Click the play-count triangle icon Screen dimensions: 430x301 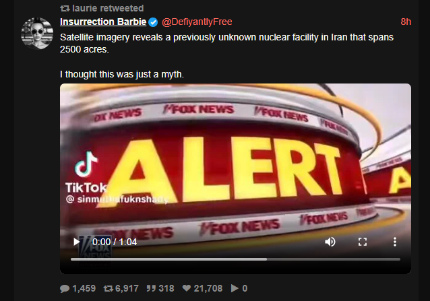(x=235, y=288)
